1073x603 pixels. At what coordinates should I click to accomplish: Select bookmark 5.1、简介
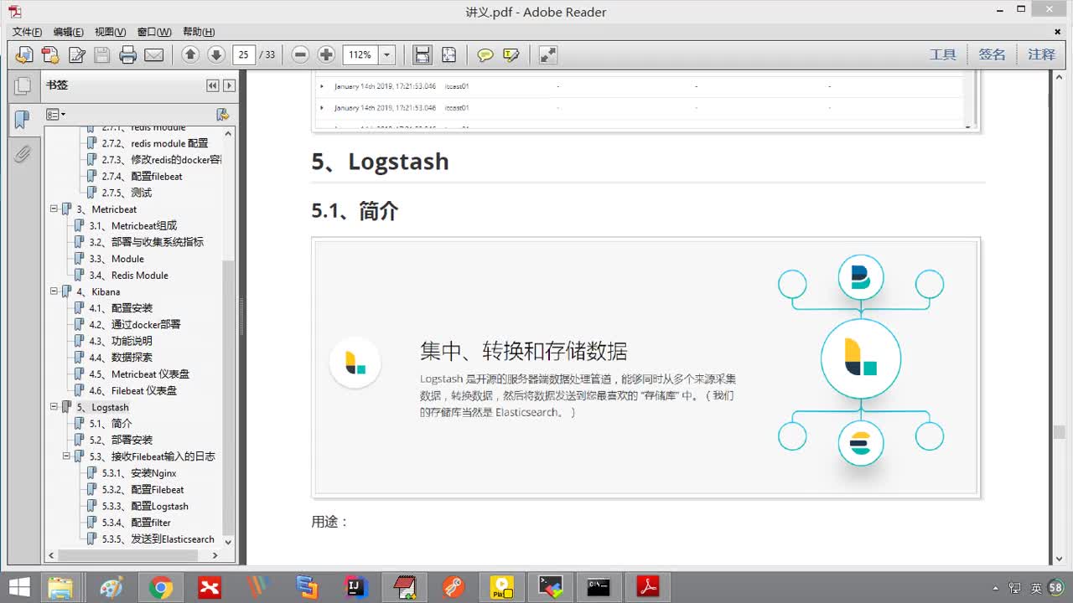point(111,424)
